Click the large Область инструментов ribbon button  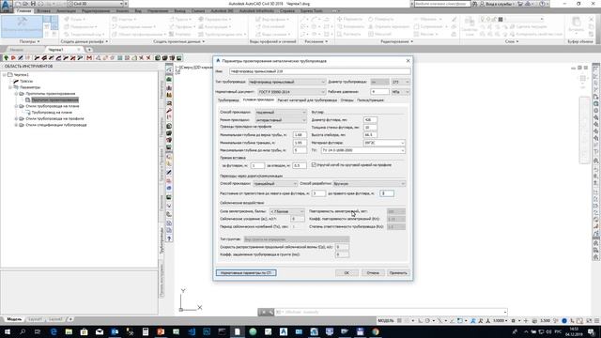pyautogui.click(x=22, y=26)
